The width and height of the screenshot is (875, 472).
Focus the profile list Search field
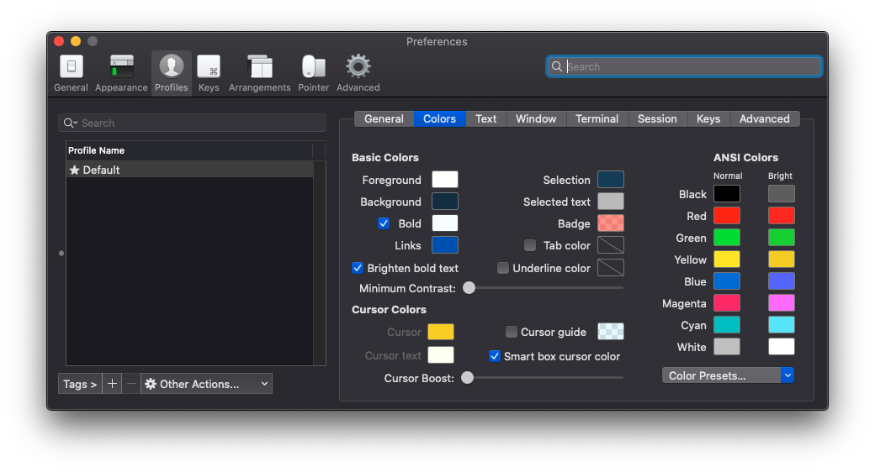coord(192,123)
